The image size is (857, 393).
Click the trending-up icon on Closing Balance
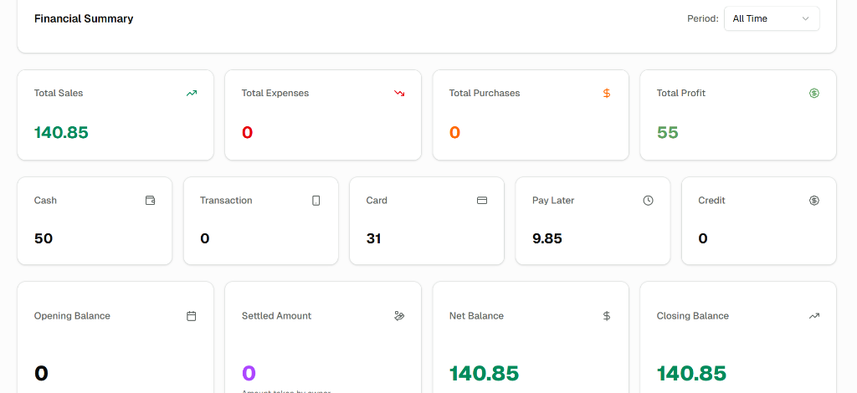813,316
